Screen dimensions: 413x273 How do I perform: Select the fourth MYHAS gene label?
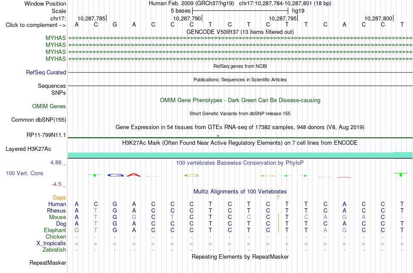point(56,59)
